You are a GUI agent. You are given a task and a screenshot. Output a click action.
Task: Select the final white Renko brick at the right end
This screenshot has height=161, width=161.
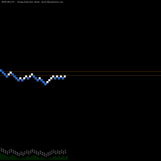(65, 76)
